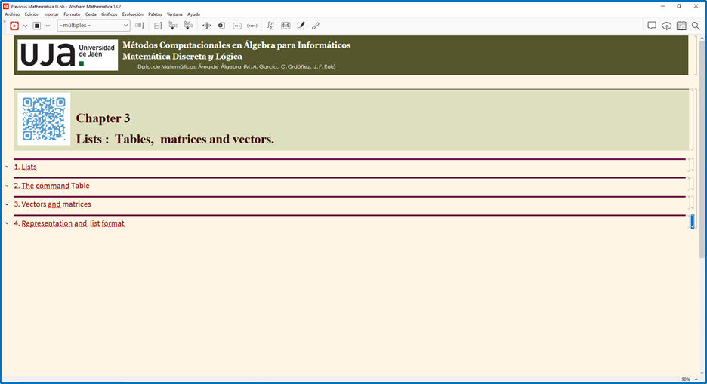Viewport: 707px width, 384px height.
Task: Click the 'Out' insert output cell icon
Action: point(188,26)
